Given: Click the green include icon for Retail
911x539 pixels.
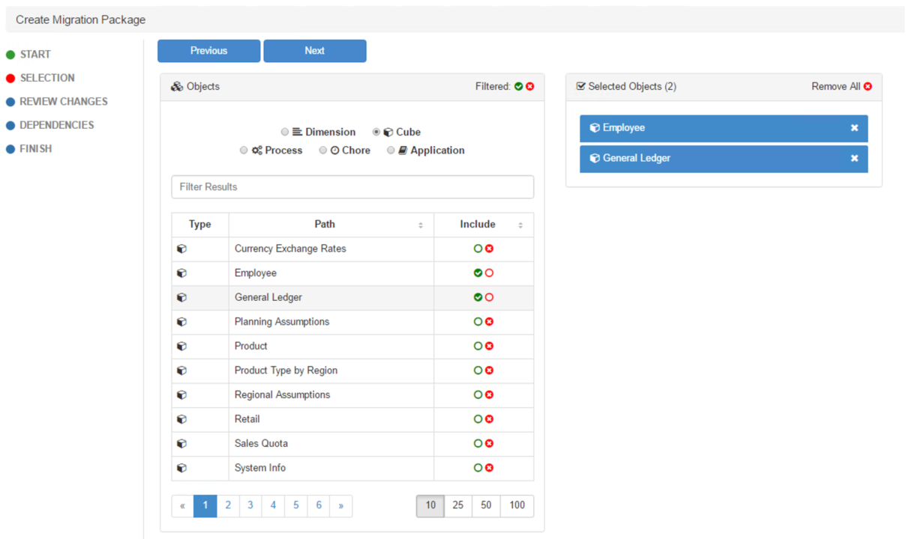Looking at the screenshot, I should tap(478, 419).
